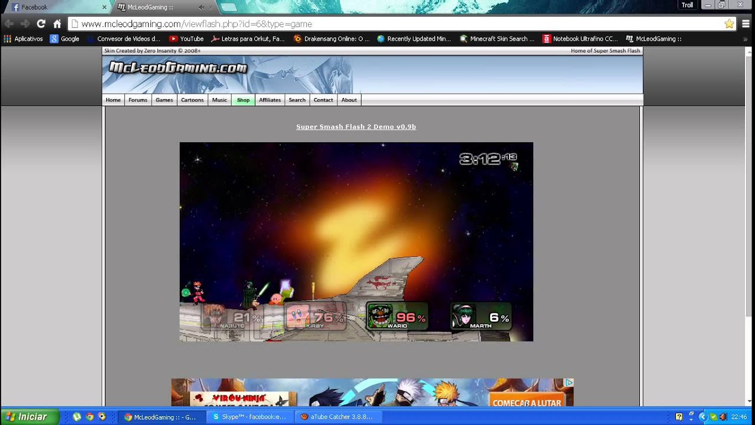Click the taskbar clock showing 22:46
The image size is (755, 425).
point(739,417)
